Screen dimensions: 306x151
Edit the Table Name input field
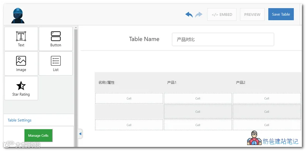[x=223, y=39]
